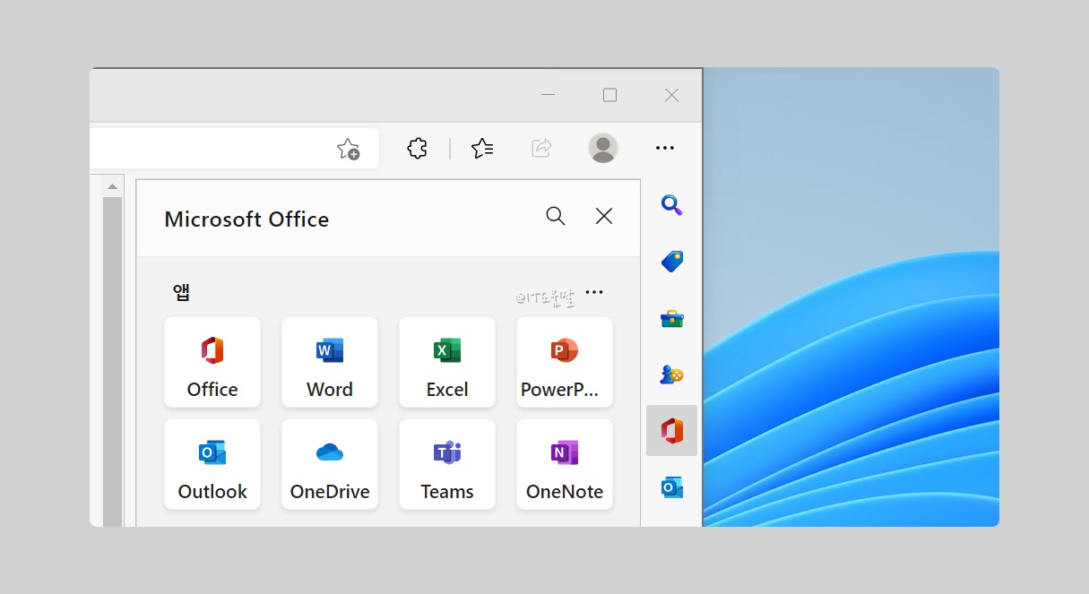Add this page to favorites star

(x=348, y=149)
